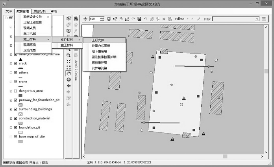Screen dimensions: 274x167
Task: Click the full extent globe icon
Action: coord(68,80)
